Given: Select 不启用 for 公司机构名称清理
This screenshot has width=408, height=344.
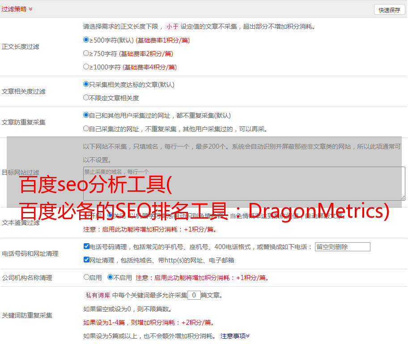Looking at the screenshot, I should (110, 277).
